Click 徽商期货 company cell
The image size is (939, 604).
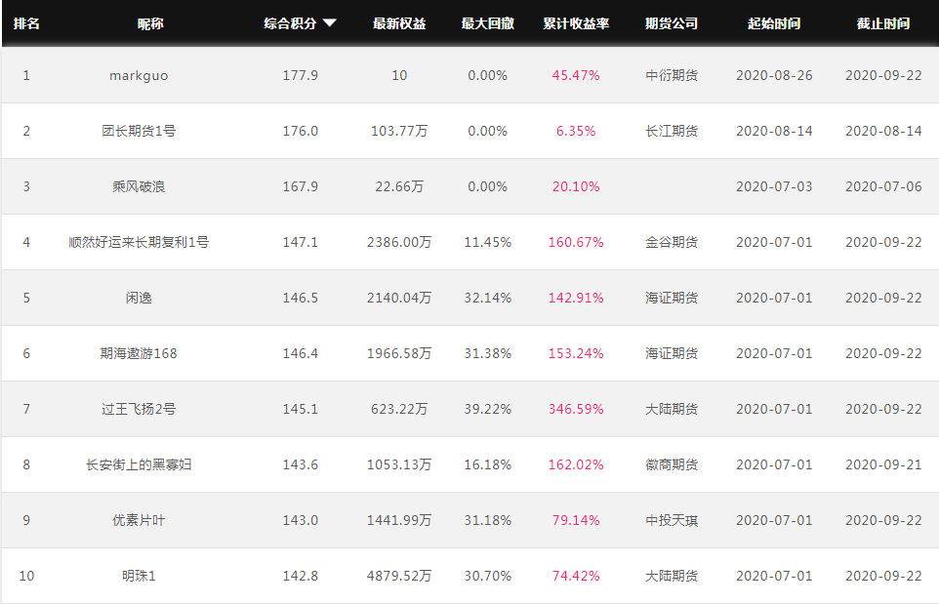coord(672,464)
